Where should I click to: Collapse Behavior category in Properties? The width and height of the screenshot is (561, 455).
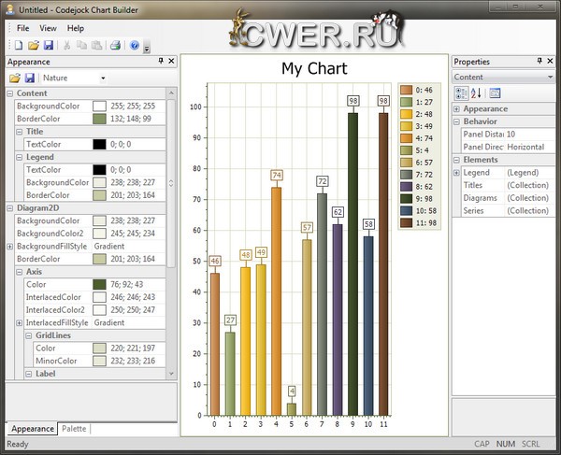(x=456, y=121)
